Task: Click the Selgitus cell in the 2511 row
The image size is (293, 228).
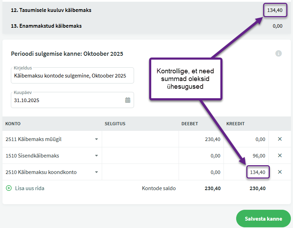Action: click(x=140, y=139)
